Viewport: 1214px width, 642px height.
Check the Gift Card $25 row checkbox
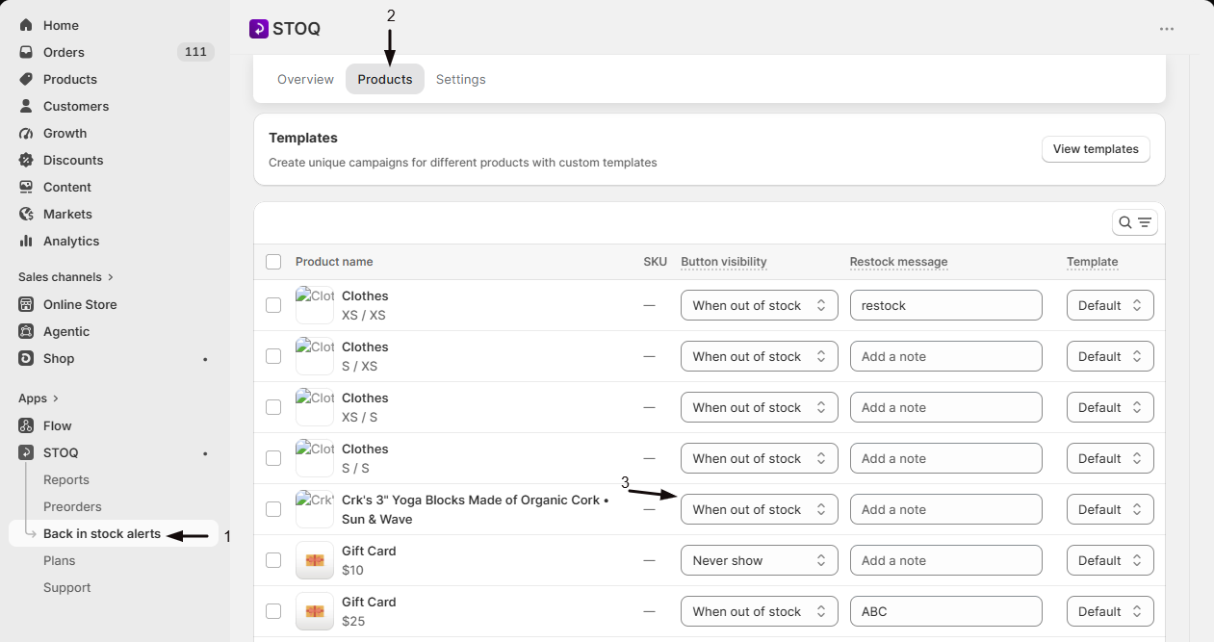(x=273, y=611)
